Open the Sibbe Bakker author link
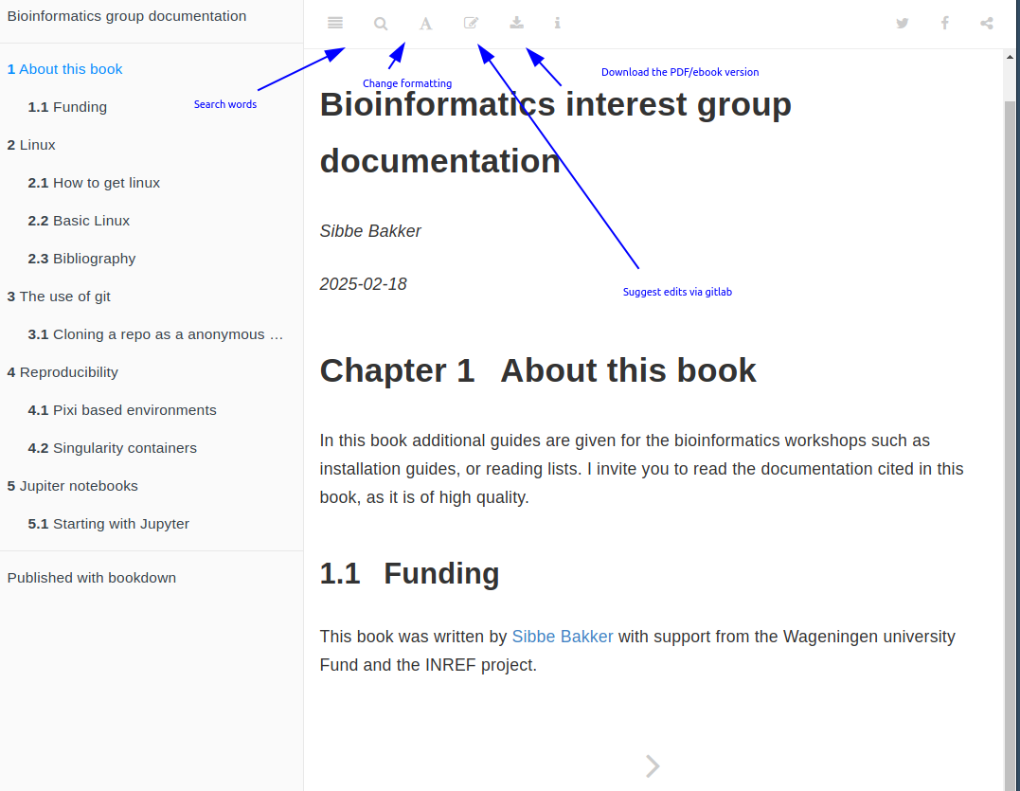 [x=563, y=637]
